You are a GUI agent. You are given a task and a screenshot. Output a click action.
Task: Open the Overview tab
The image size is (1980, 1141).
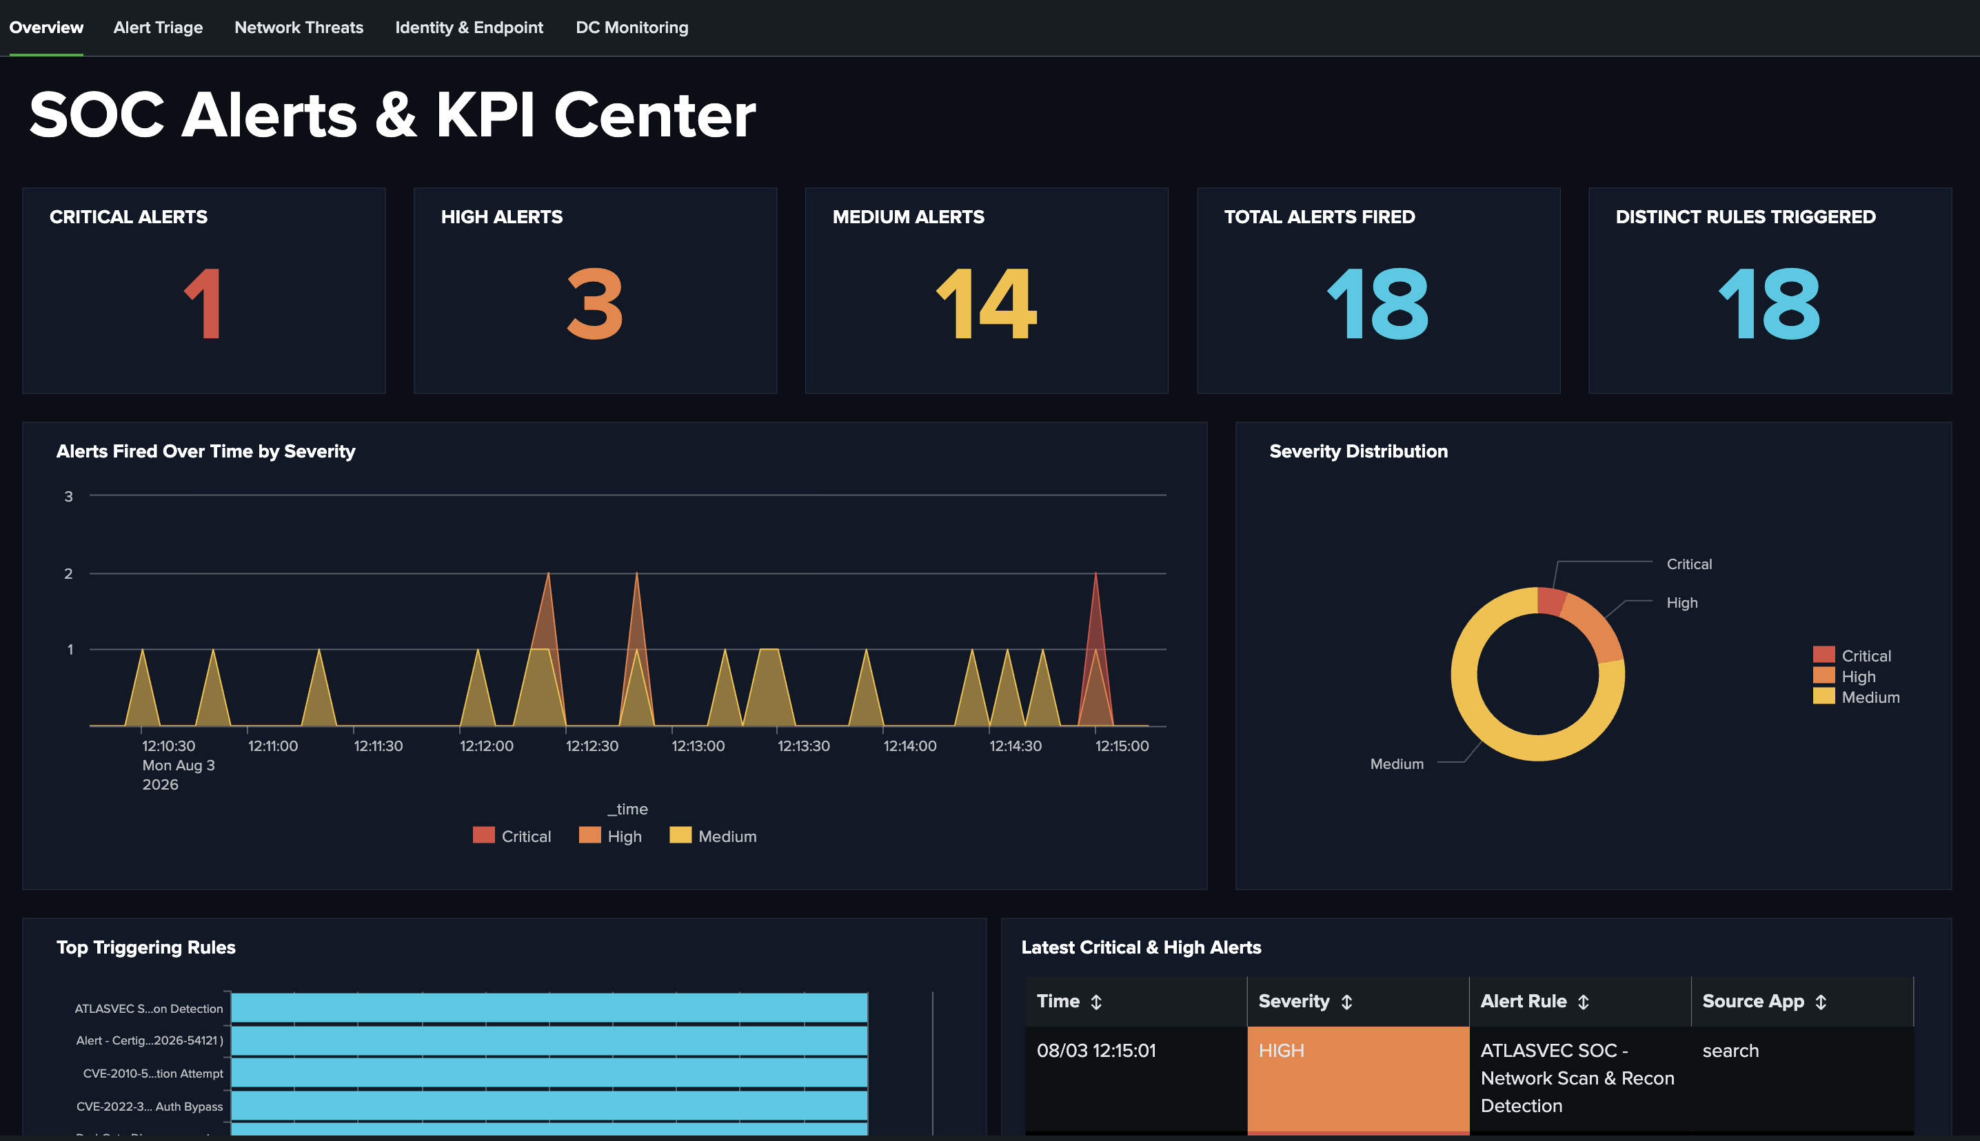point(46,28)
